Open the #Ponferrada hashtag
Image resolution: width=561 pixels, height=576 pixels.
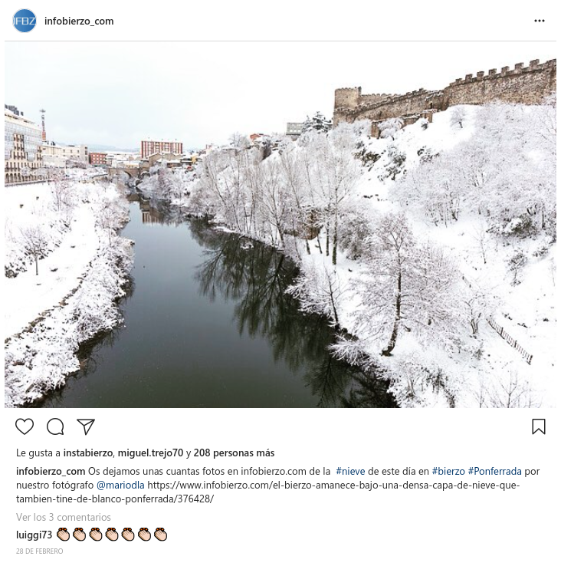pos(494,471)
